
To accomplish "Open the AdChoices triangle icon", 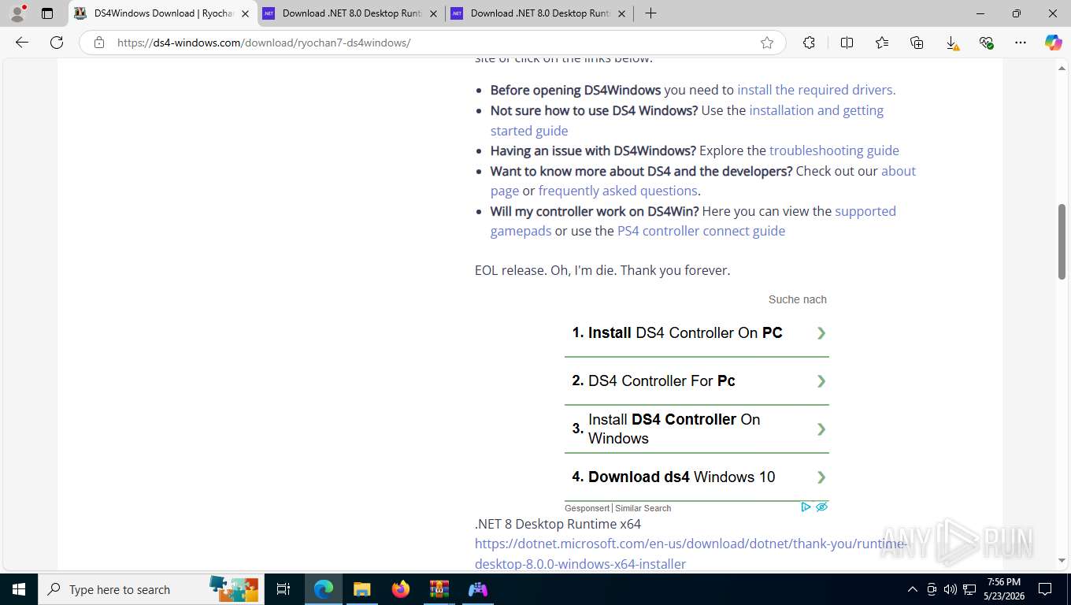I will pos(806,507).
